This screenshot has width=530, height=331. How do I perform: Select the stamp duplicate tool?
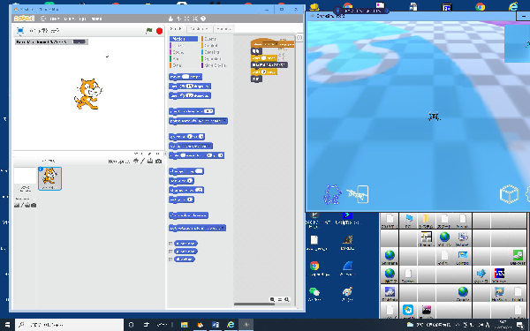pyautogui.click(x=170, y=19)
